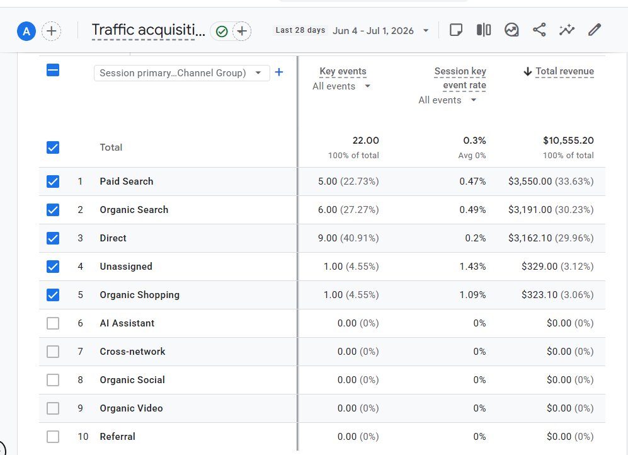Select the 'AI Assistant' channel name
628x455 pixels.
point(127,323)
